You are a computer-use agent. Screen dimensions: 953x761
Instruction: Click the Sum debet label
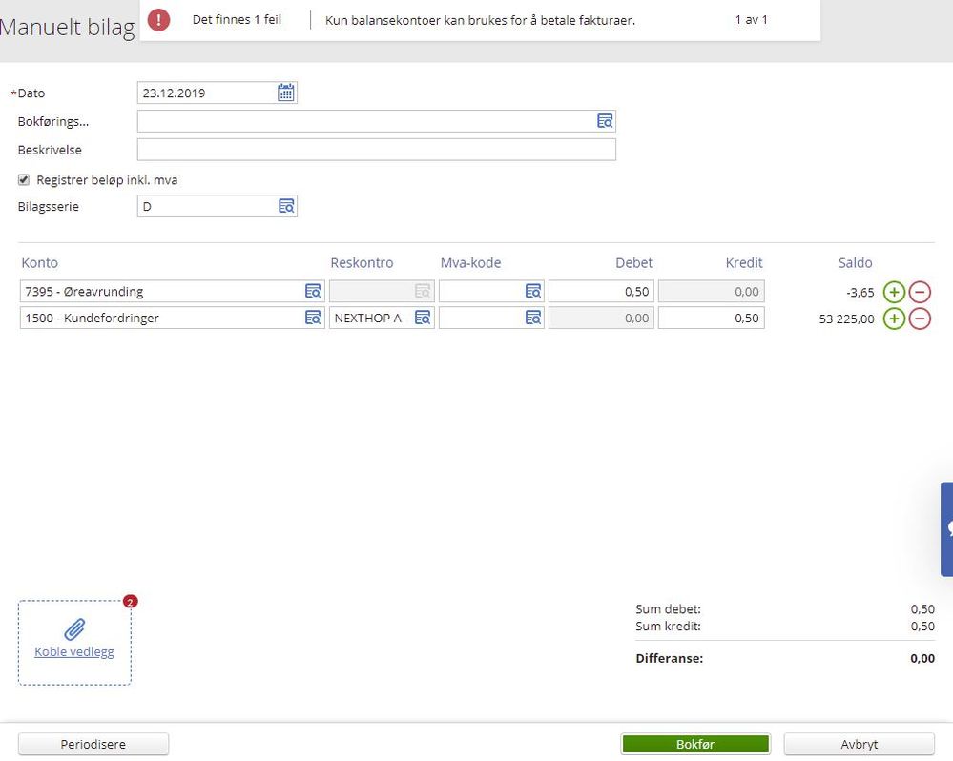(668, 609)
